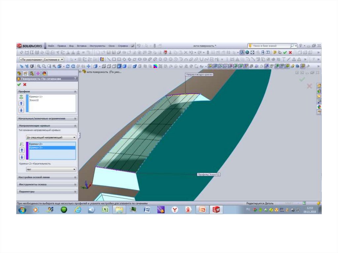Open the DisplayManager tab in panel
The height and width of the screenshot is (253, 338).
[x=44, y=73]
